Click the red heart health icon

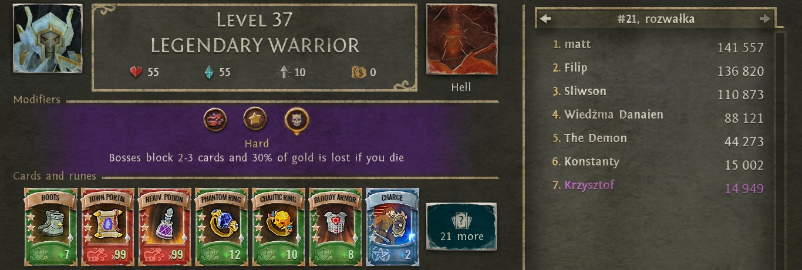click(136, 73)
